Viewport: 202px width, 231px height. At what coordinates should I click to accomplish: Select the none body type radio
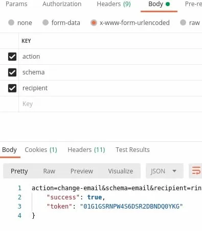[x=11, y=22]
